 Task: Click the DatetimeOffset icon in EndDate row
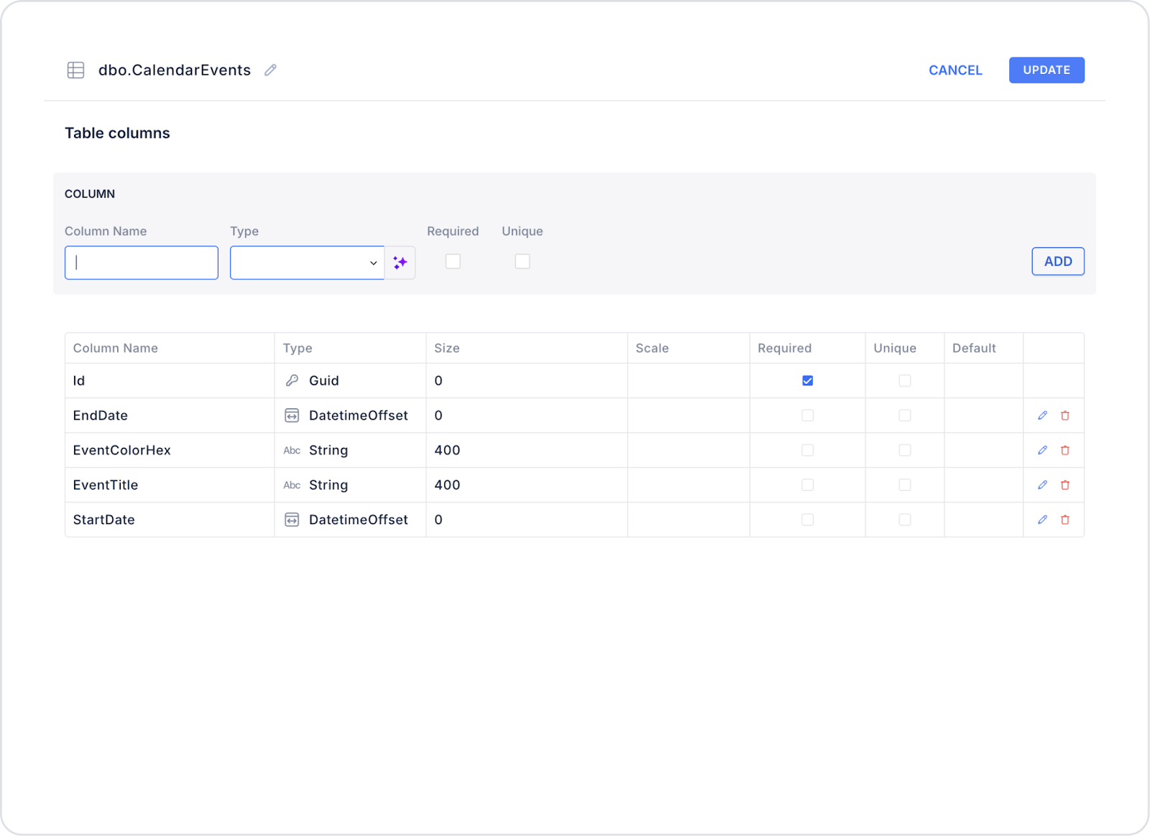click(292, 415)
